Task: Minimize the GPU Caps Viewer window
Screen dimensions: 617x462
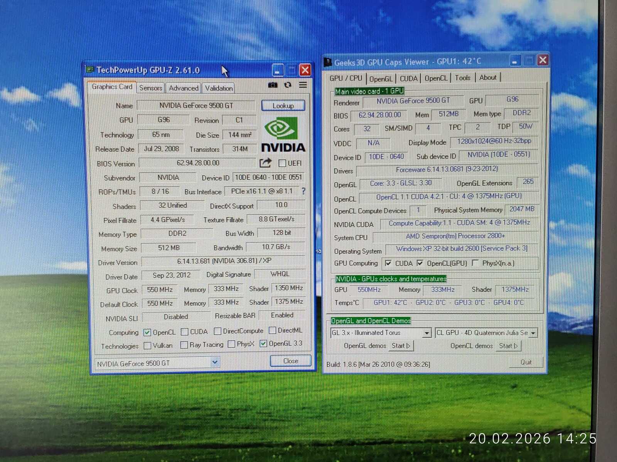Action: point(515,60)
